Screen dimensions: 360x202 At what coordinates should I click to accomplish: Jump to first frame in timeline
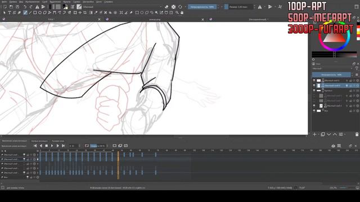pos(35,146)
